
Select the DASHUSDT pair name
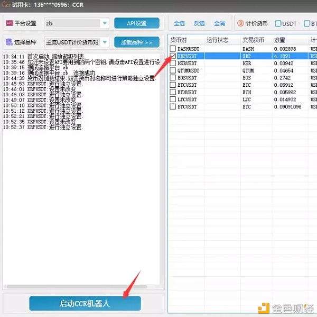tap(188, 49)
